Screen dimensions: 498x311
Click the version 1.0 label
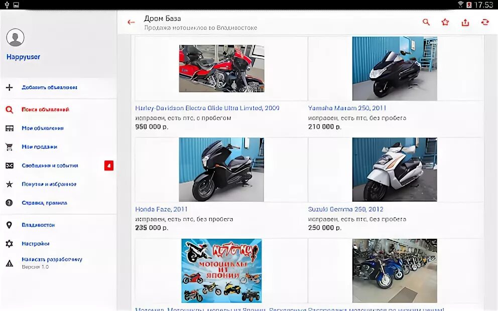[35, 267]
